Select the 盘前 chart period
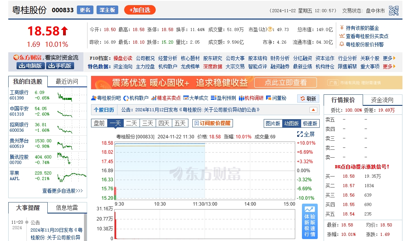This screenshot has width=406, height=241. point(99,123)
